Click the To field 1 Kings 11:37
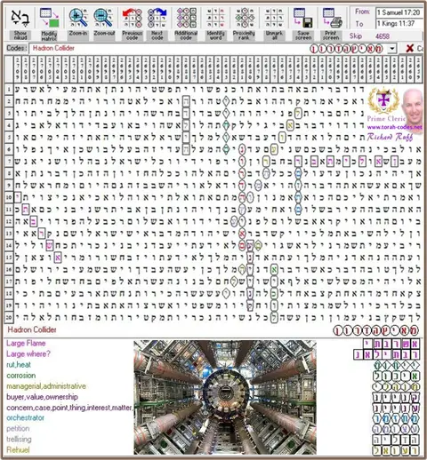Screen dimensions: 427x460 pyautogui.click(x=399, y=23)
